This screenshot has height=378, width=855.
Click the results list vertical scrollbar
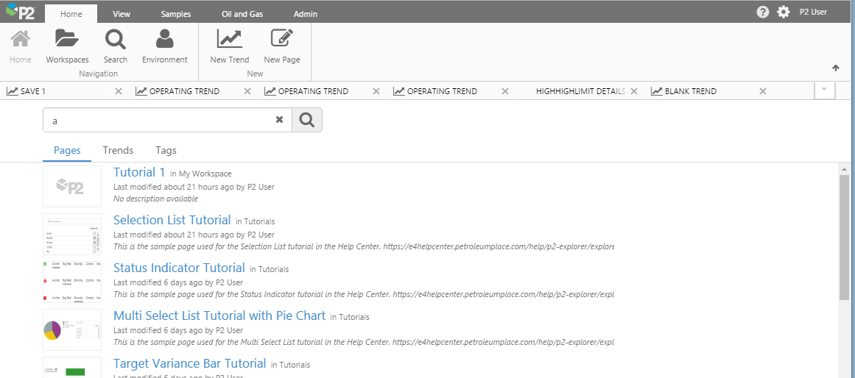coord(844,237)
